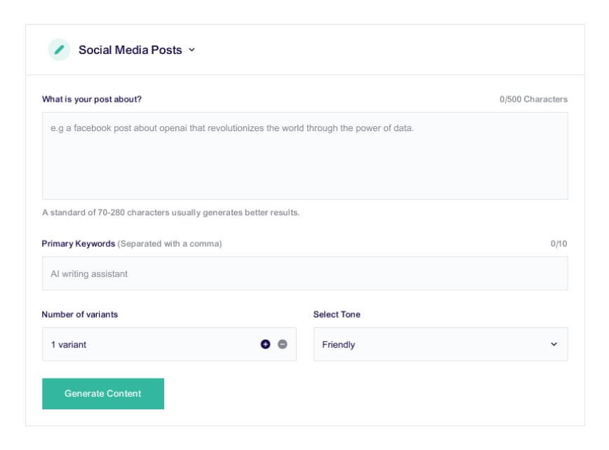609x450 pixels.
Task: Click the Social Media Posts title
Action: click(130, 50)
